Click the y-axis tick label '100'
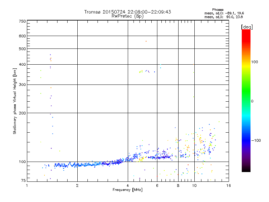This screenshot has height=202, width=269. tap(23, 162)
